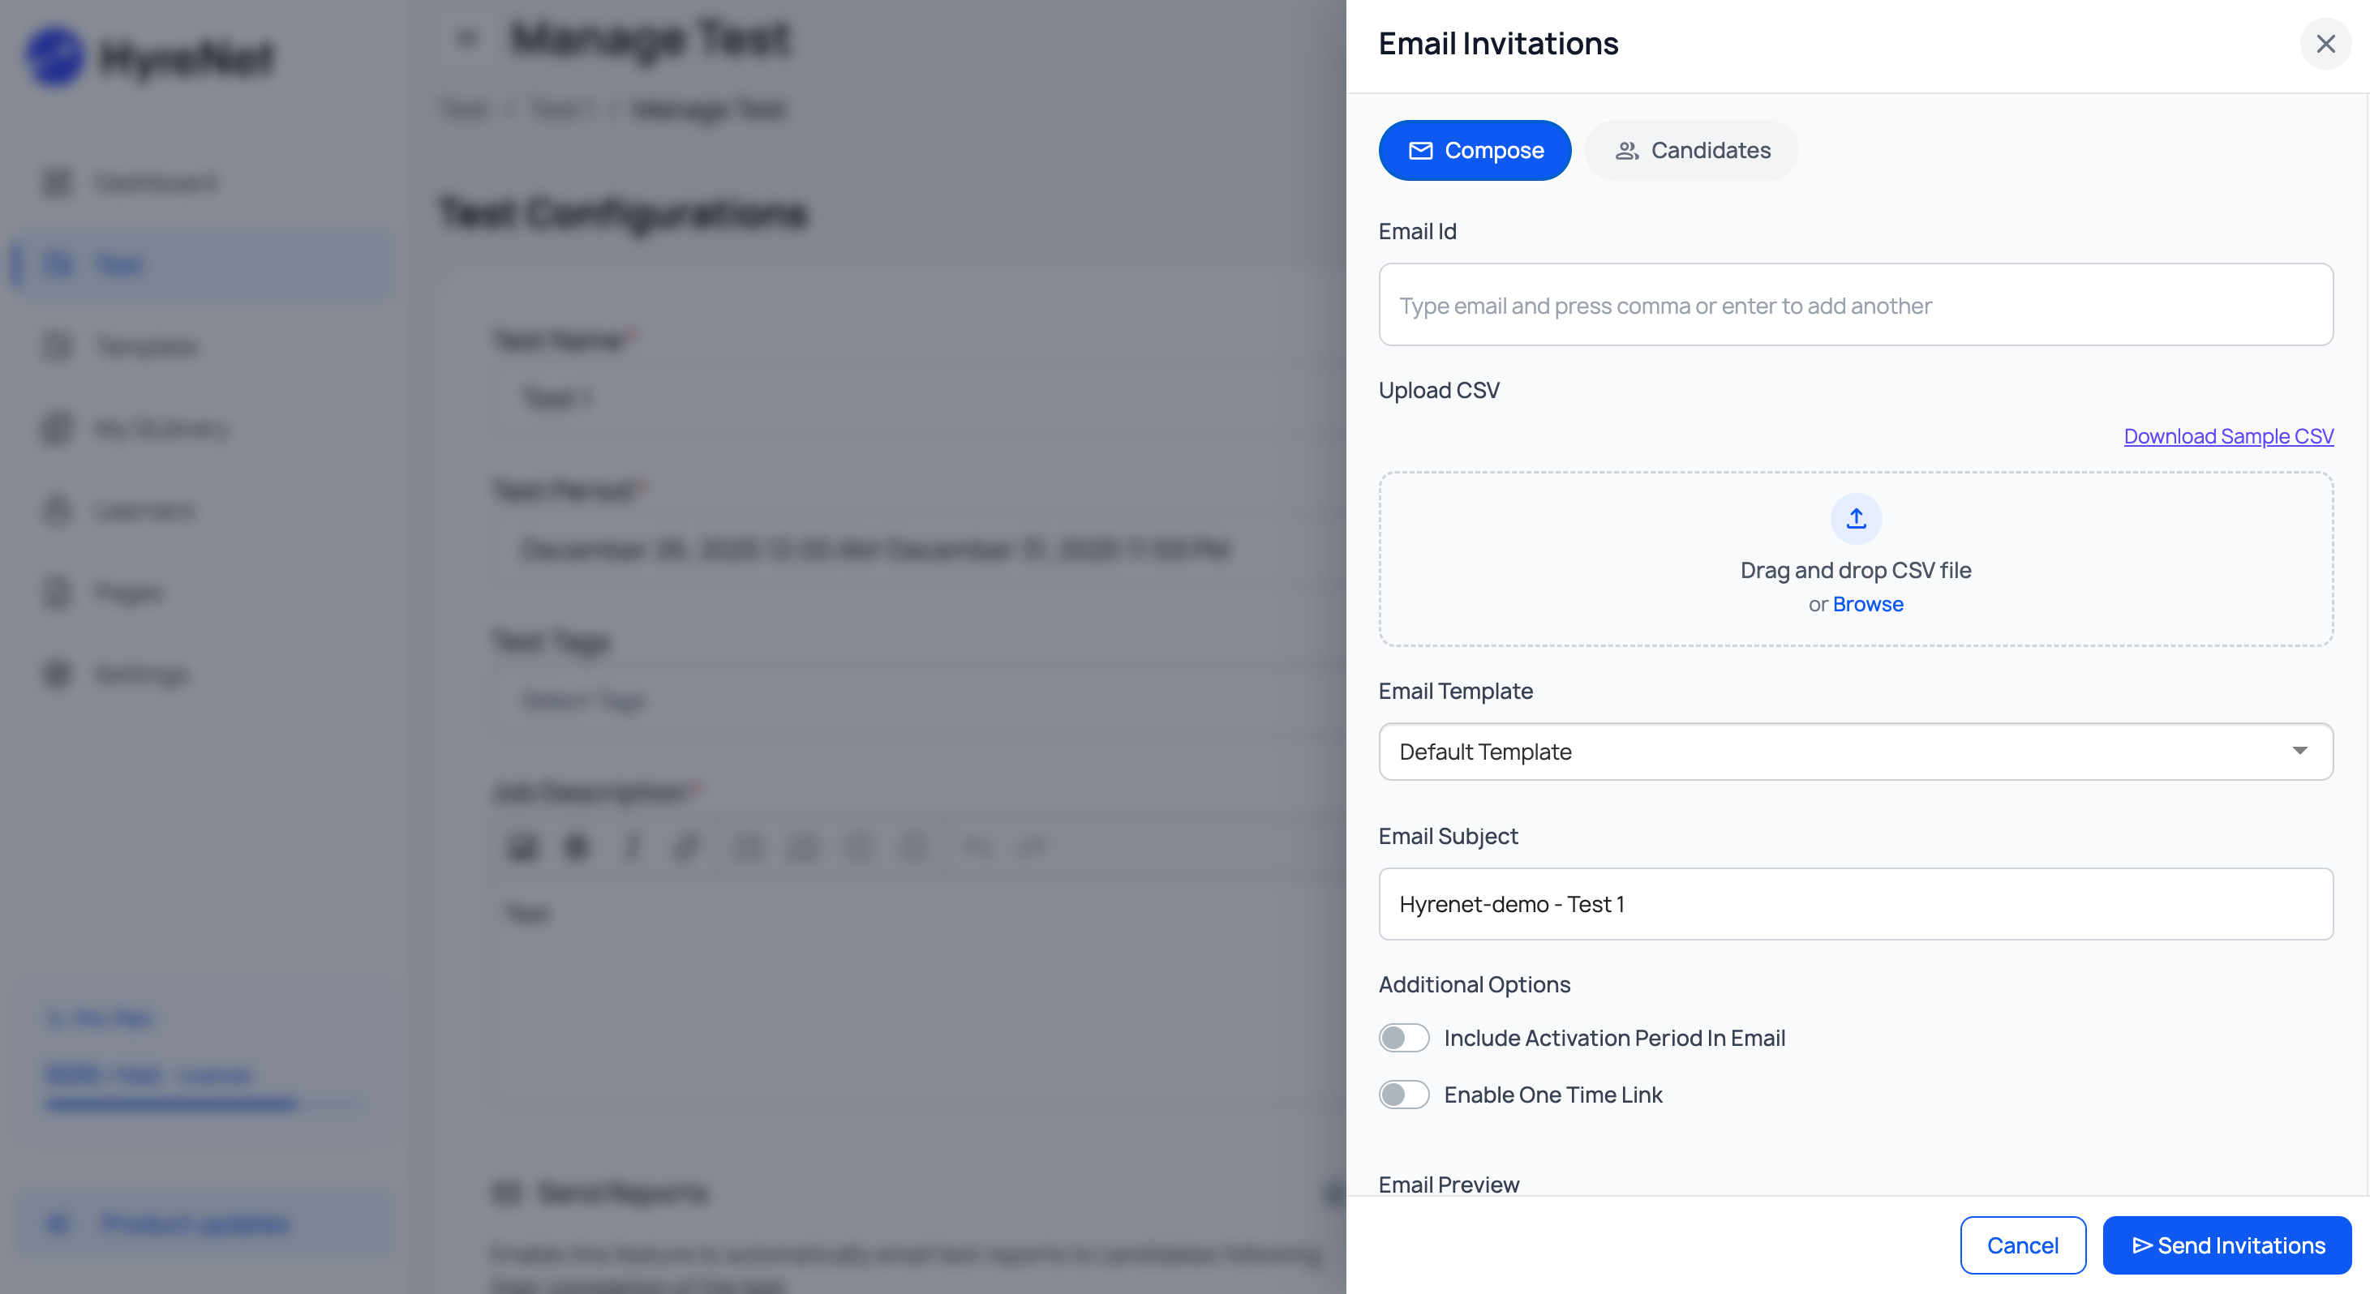Open Pages in the left sidebar
2370x1294 pixels.
click(x=129, y=593)
